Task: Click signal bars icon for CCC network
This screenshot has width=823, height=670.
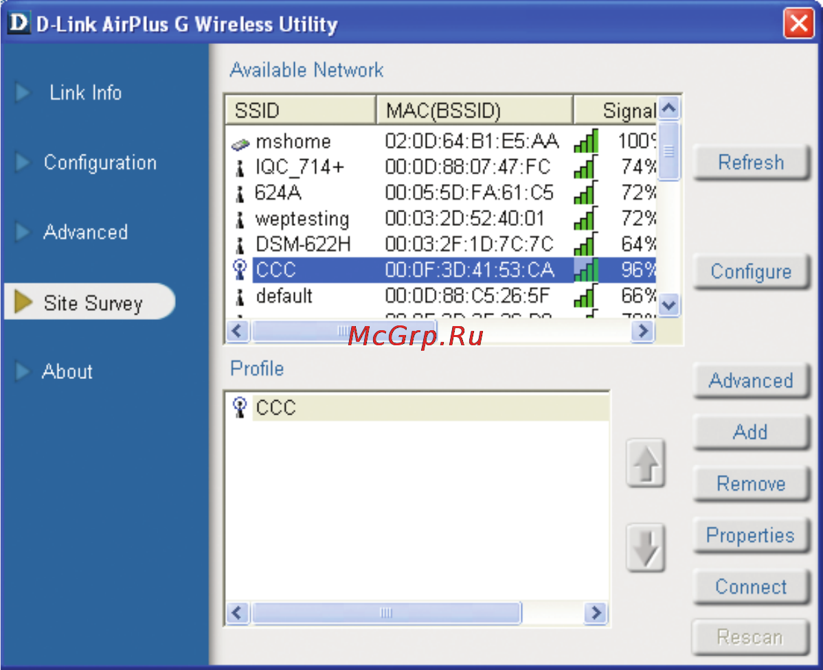Action: pos(586,270)
